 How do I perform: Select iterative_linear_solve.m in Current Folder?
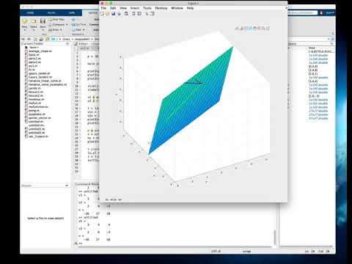(x=45, y=81)
